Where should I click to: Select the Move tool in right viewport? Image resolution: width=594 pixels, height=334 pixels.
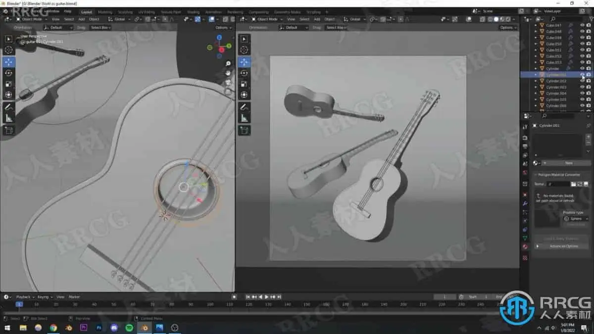[x=244, y=62]
